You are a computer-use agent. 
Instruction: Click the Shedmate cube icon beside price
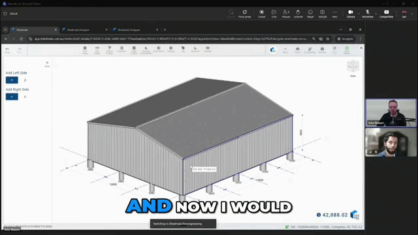coord(355,215)
